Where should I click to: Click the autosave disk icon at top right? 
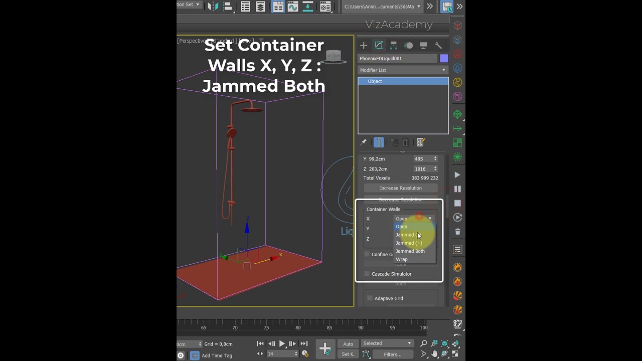[x=446, y=7]
